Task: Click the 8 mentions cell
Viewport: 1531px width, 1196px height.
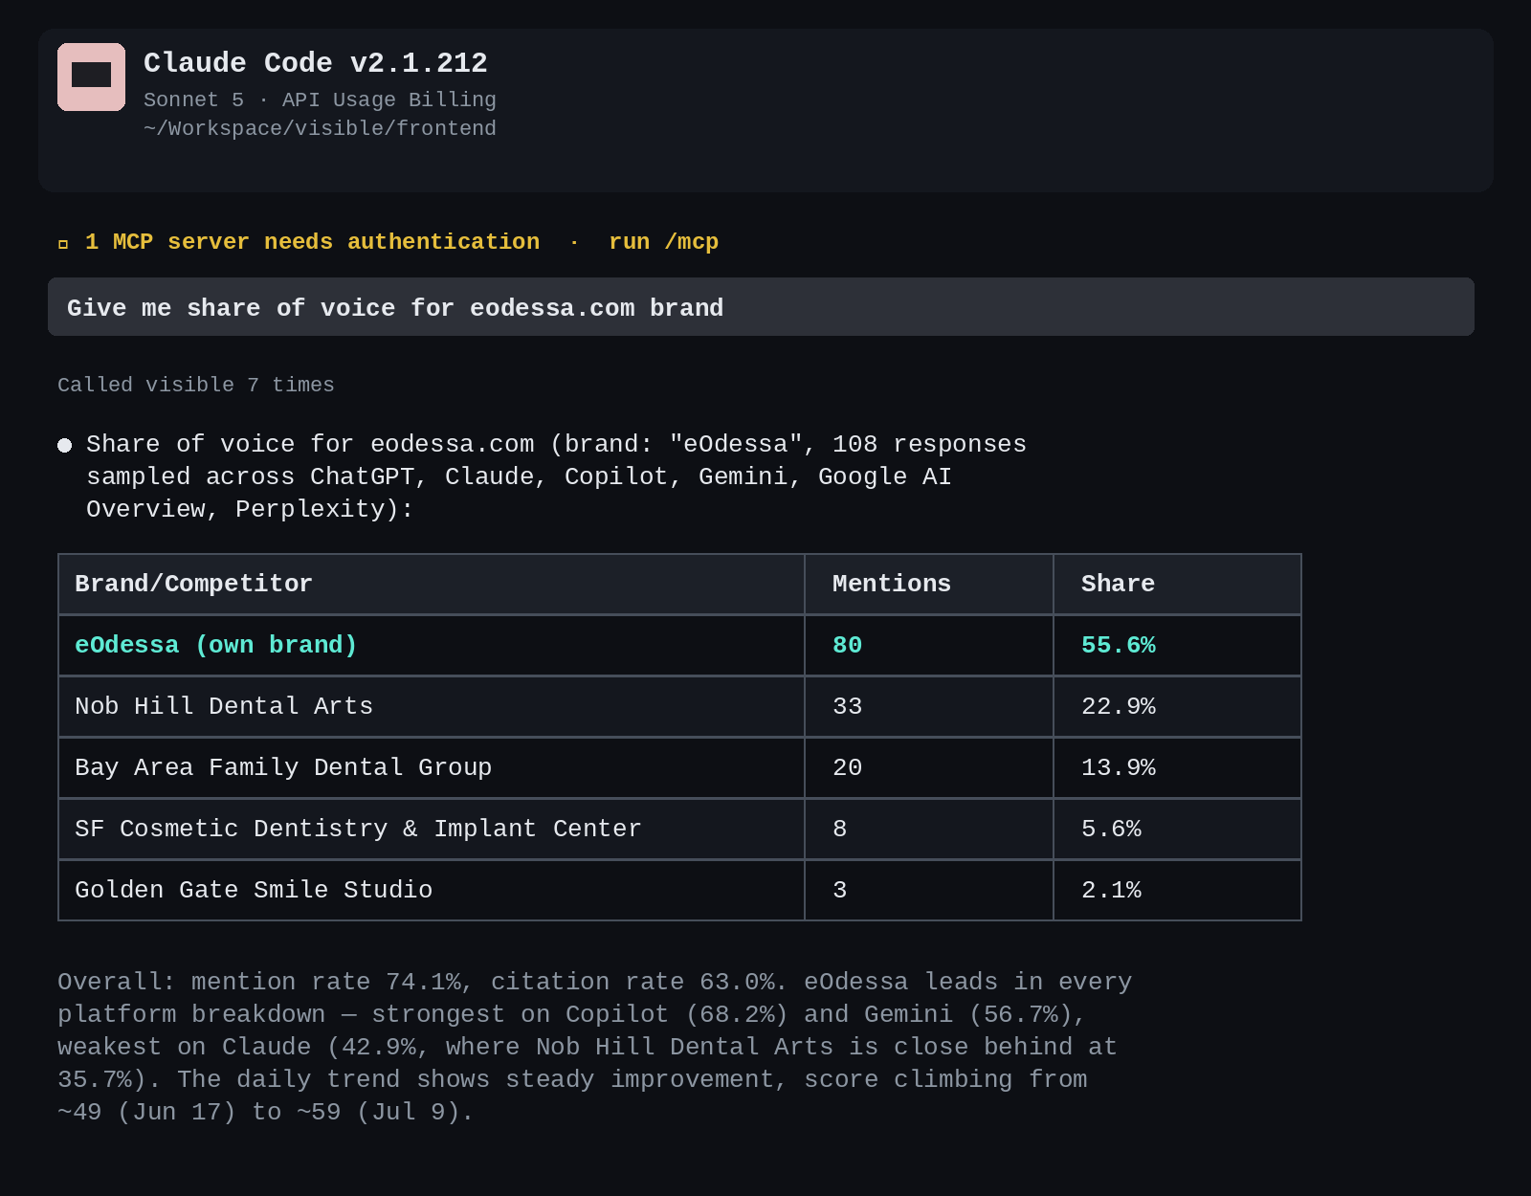Action: coord(929,829)
